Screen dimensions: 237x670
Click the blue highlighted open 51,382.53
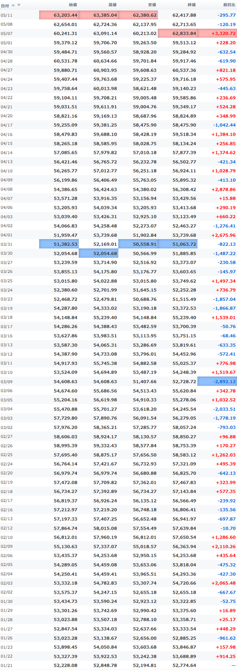[59, 243]
